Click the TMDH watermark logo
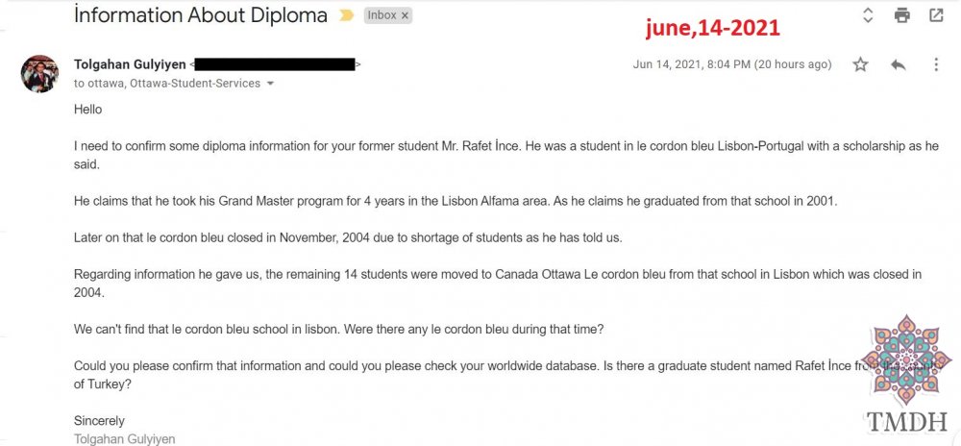961x446 pixels. 907,374
